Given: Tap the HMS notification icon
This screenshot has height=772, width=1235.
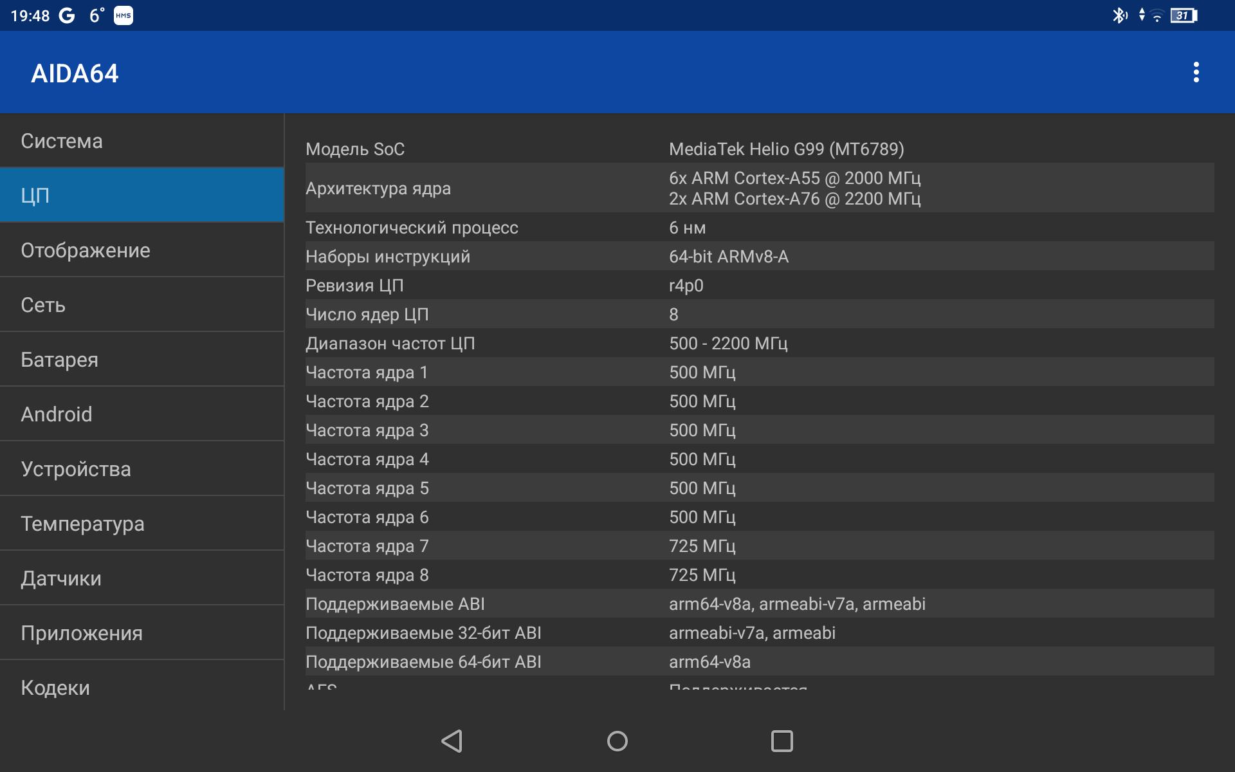Looking at the screenshot, I should (x=123, y=15).
